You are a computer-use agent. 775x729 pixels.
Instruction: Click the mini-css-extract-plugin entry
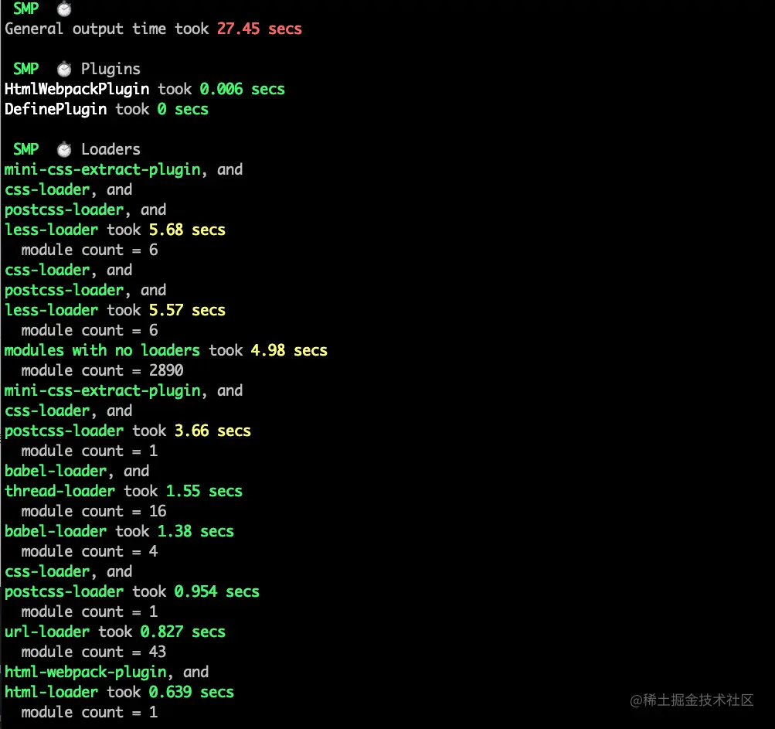tap(101, 169)
